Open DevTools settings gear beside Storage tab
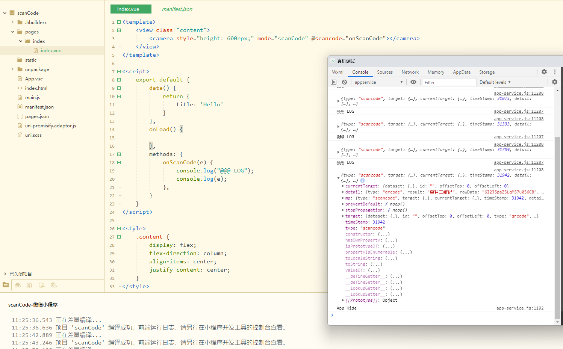 (544, 72)
